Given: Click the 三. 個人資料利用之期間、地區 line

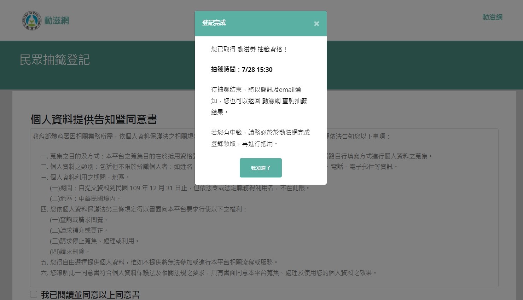Looking at the screenshot, I should [x=85, y=177].
